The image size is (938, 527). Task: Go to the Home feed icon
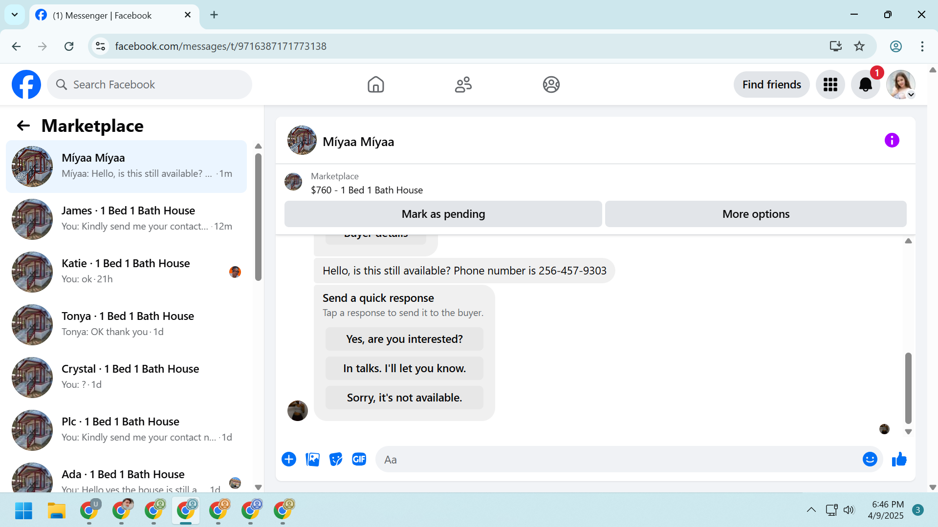coord(375,84)
